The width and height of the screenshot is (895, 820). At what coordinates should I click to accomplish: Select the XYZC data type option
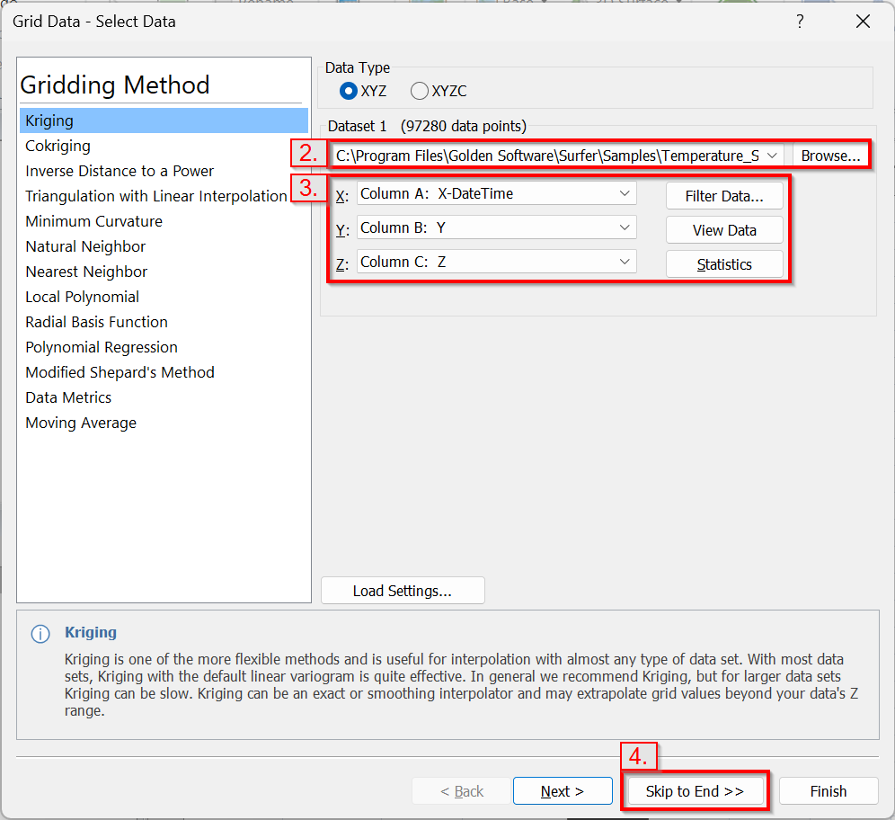coord(420,91)
